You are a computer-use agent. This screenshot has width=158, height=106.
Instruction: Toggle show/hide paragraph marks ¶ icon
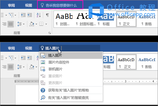point(47,15)
